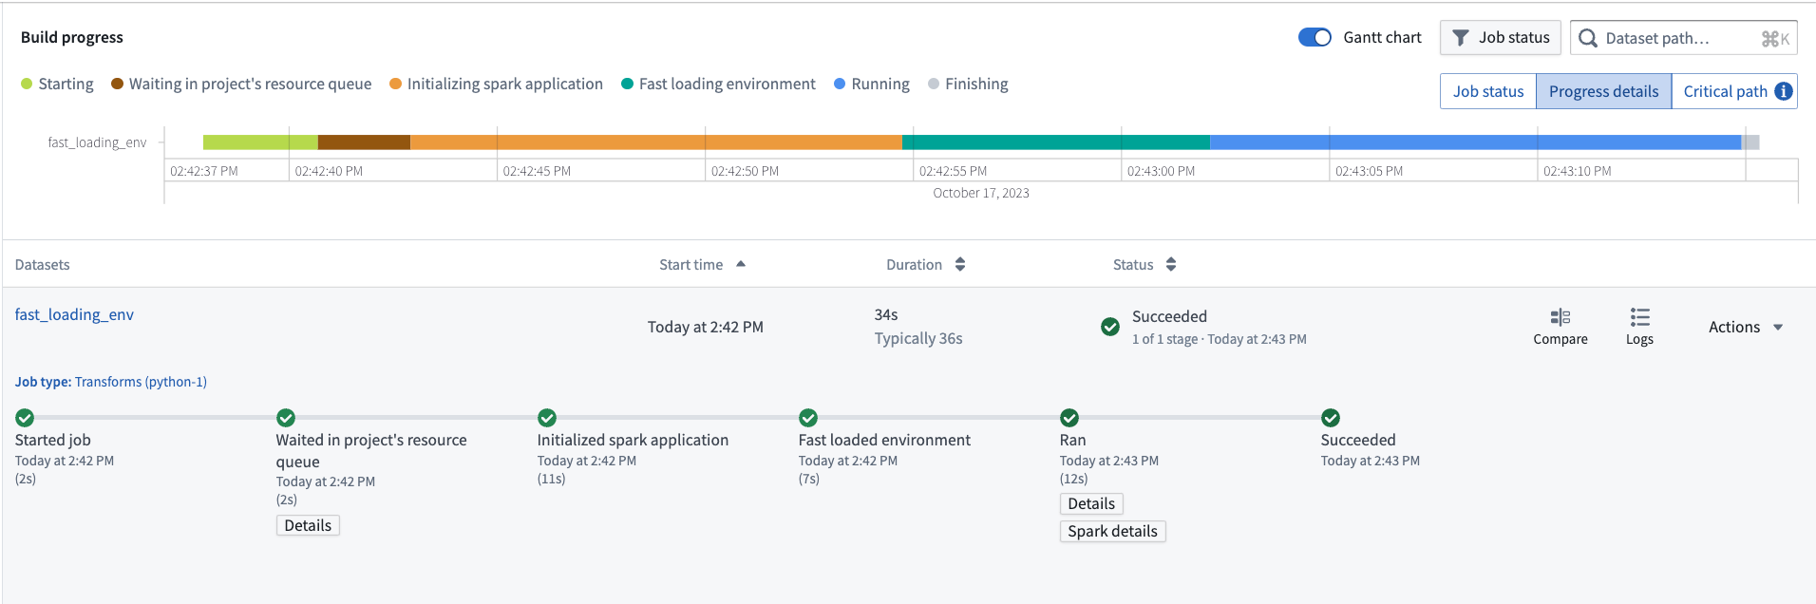
Task: Click the orange initializing segment in Gantt bar
Action: [656, 142]
